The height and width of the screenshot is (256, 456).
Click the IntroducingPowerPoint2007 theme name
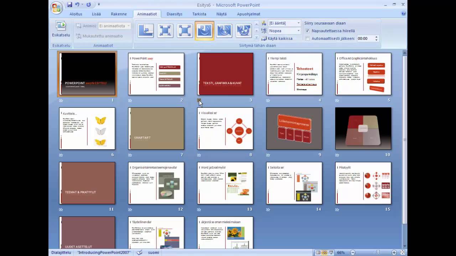pos(104,252)
